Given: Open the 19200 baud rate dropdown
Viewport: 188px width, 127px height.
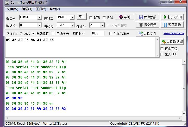Looking at the screenshot, I should [x=72, y=17].
